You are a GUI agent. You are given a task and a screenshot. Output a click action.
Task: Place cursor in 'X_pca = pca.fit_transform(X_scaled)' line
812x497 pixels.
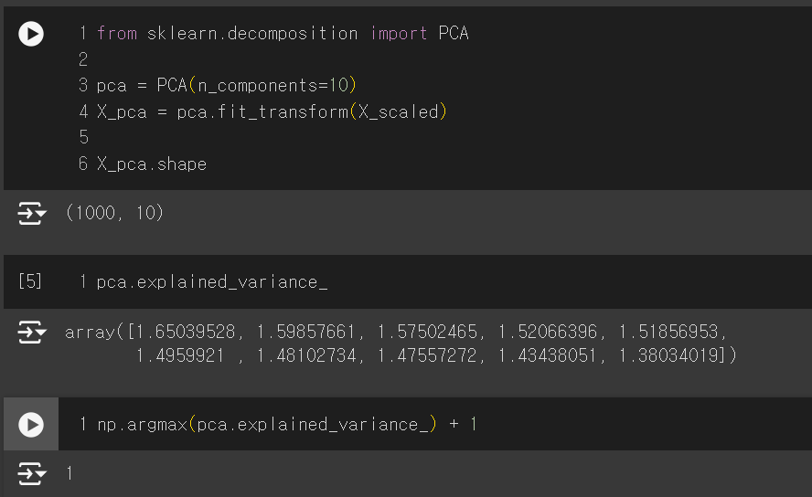click(x=272, y=111)
